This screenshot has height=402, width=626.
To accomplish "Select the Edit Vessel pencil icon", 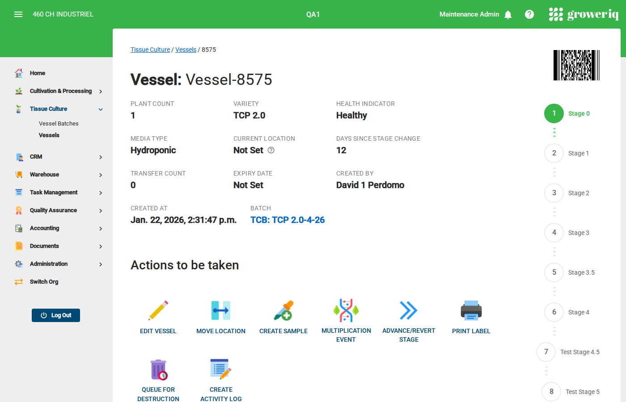I will [158, 310].
